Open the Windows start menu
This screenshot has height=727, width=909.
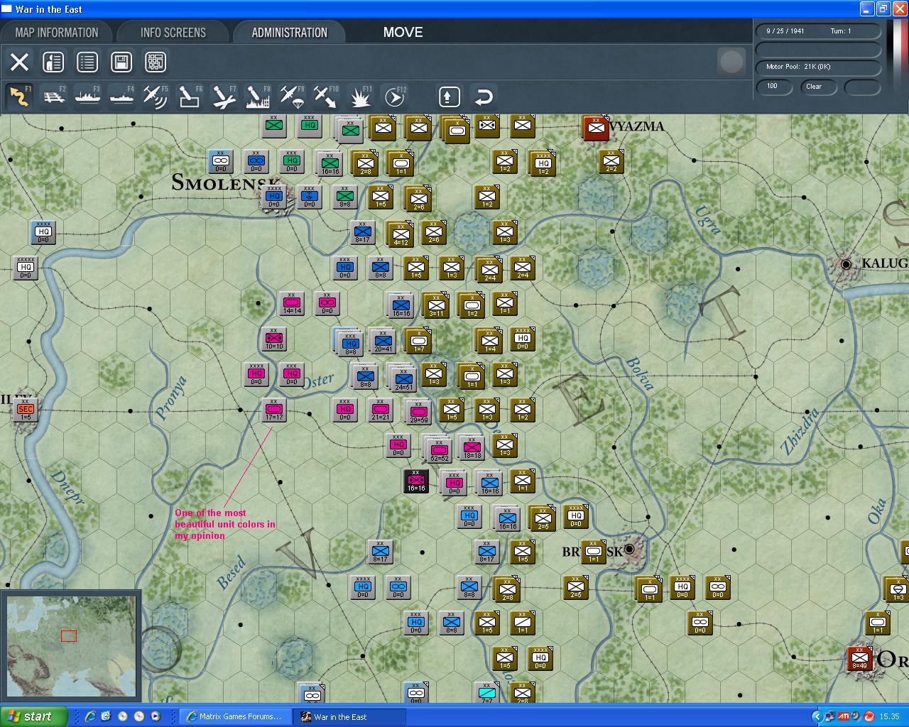click(34, 716)
